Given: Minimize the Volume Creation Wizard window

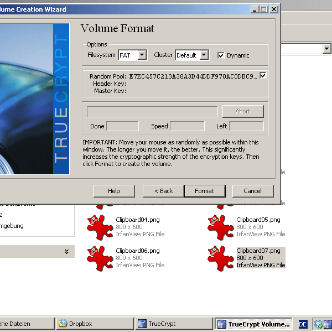Looking at the screenshot, I should [255, 9].
